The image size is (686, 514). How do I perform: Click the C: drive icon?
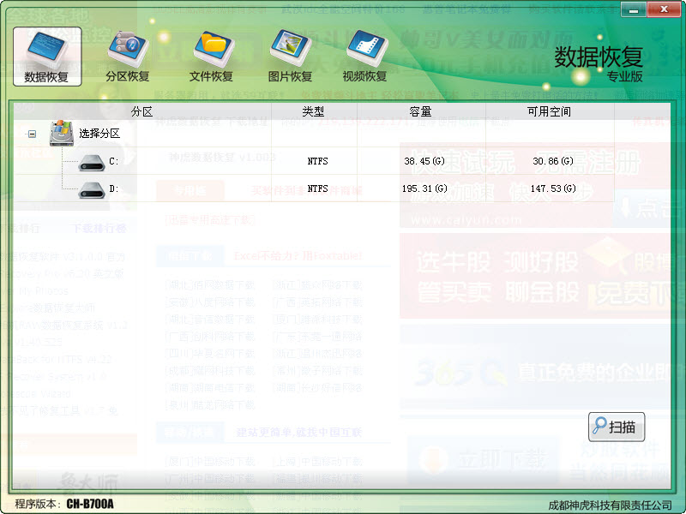(91, 161)
